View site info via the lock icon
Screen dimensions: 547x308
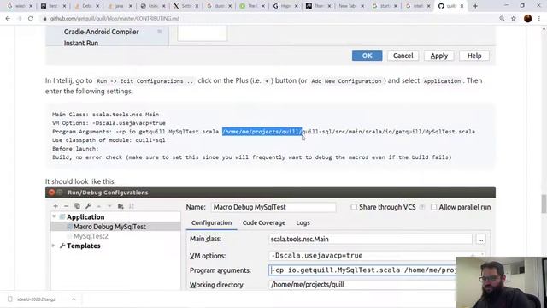pyautogui.click(x=44, y=19)
